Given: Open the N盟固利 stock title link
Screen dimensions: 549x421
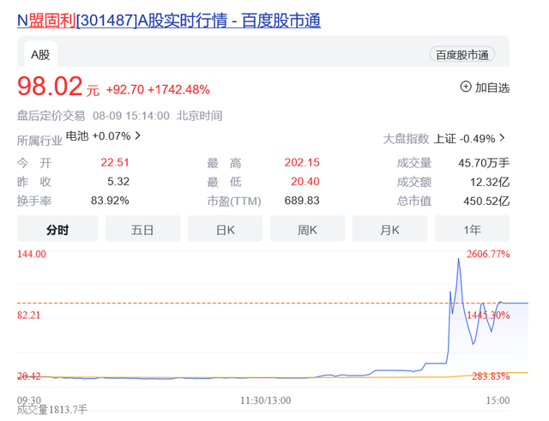Looking at the screenshot, I should (x=169, y=21).
